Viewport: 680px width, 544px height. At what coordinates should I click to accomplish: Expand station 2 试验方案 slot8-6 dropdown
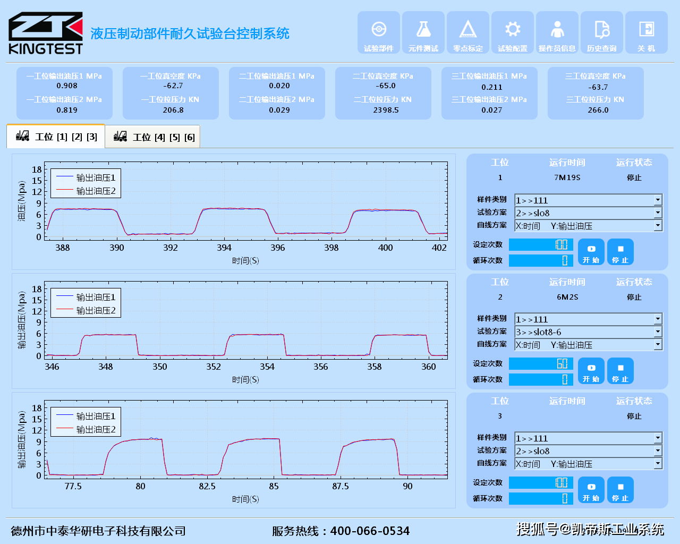(x=658, y=332)
